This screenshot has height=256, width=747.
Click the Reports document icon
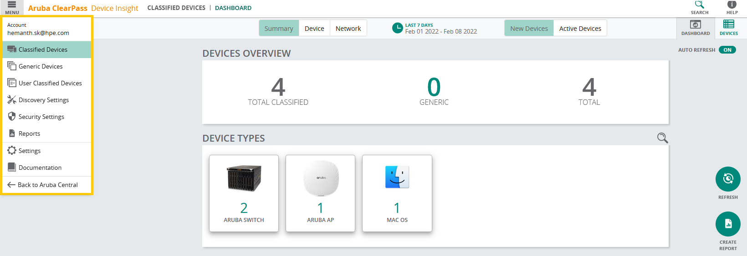[12, 133]
